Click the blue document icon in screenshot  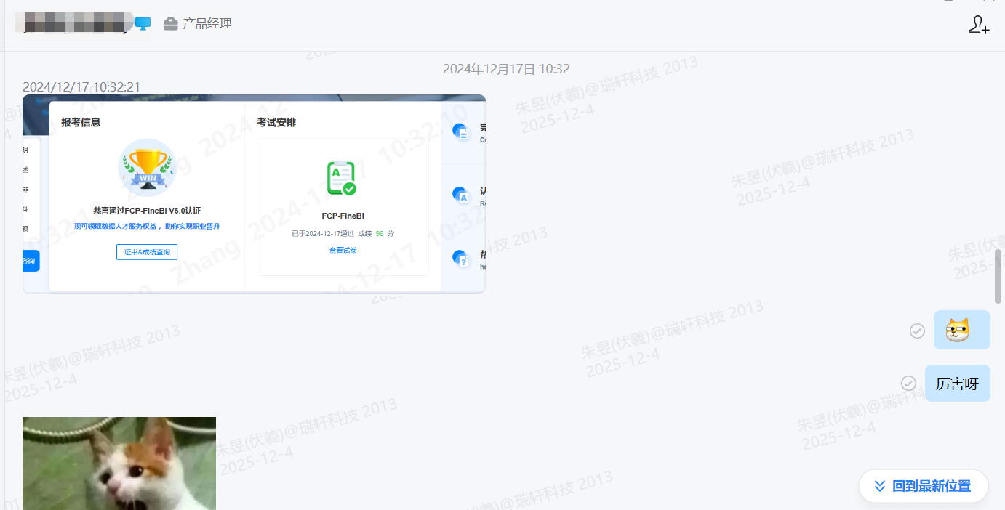(x=460, y=131)
